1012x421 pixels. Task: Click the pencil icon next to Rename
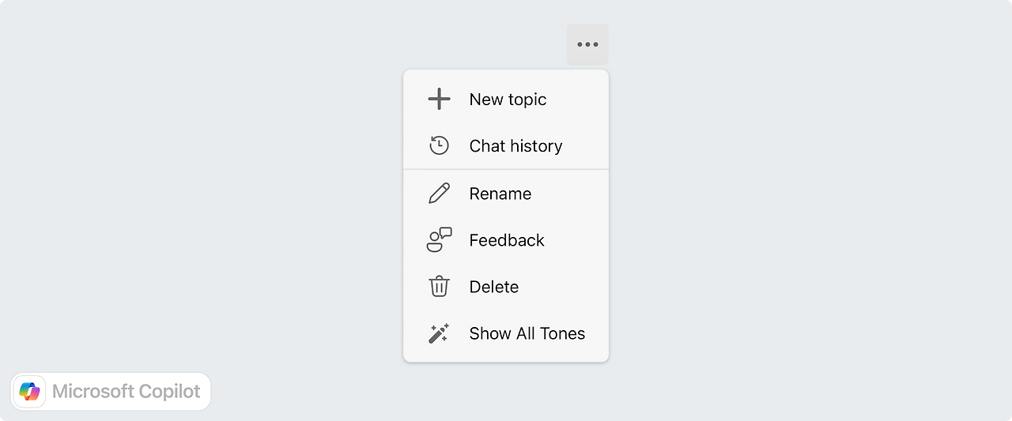439,194
